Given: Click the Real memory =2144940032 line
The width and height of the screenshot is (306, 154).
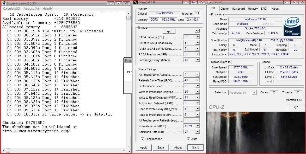Looking at the screenshot, I should pyautogui.click(x=41, y=19).
